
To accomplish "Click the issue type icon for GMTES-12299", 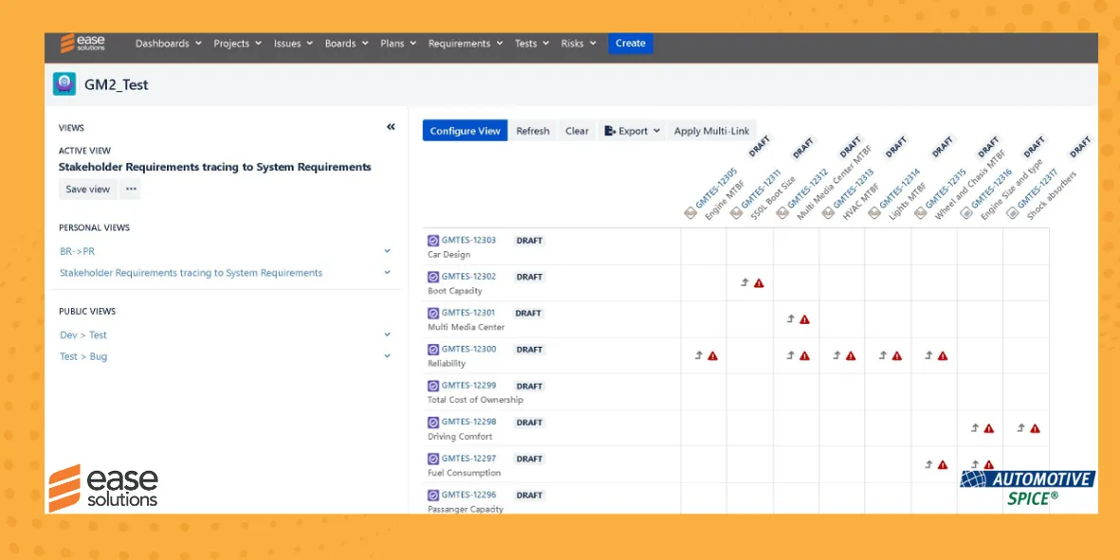I will [432, 386].
